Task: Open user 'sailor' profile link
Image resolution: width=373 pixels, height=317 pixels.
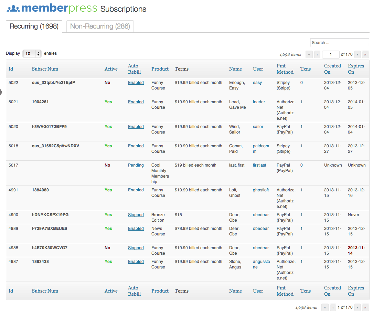Action: (x=258, y=127)
